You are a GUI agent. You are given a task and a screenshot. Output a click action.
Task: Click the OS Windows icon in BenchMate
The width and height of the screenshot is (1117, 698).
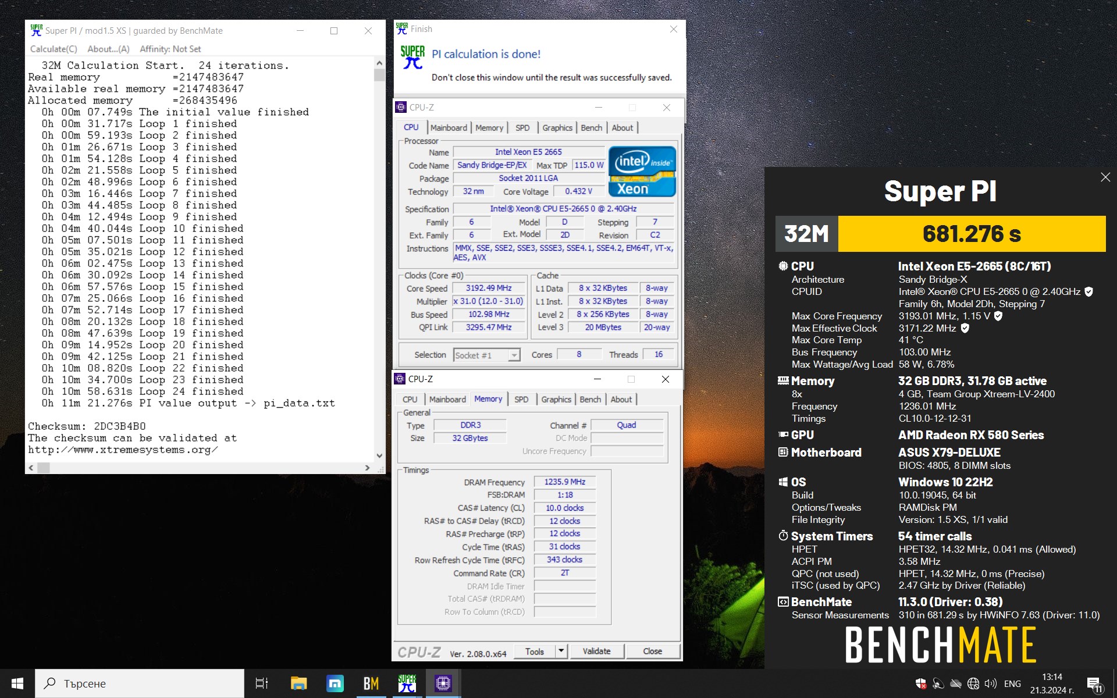[x=783, y=482]
